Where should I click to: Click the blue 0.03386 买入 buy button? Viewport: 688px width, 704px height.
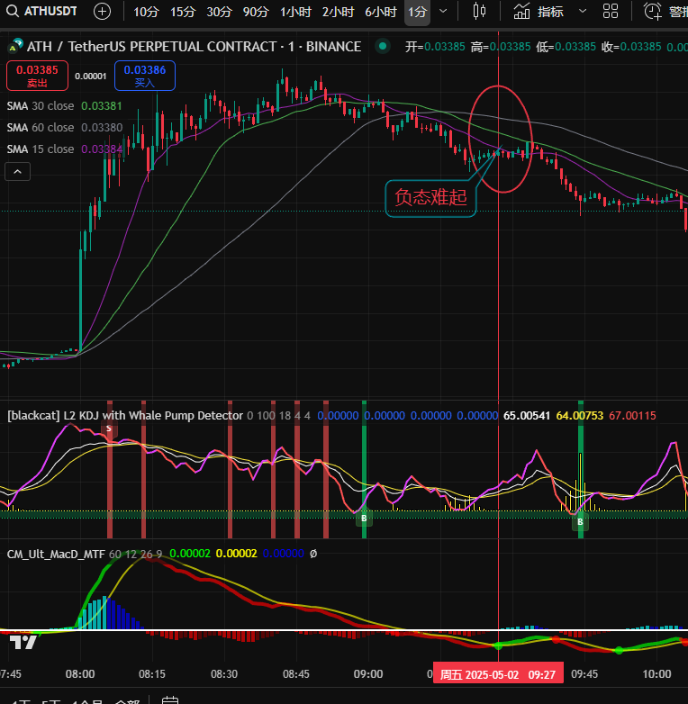[x=145, y=76]
